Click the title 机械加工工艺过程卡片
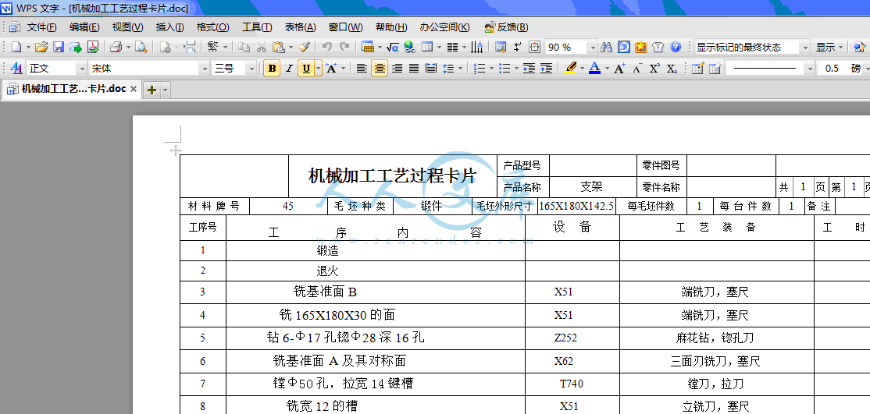This screenshot has width=870, height=414. coord(392,175)
